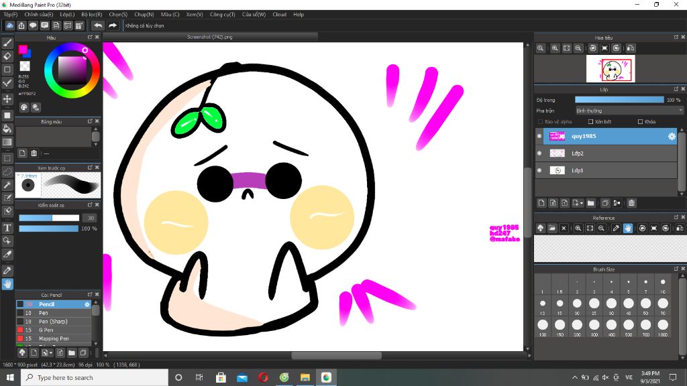
Task: Activate the Reference panel eyedropper
Action: coord(616,228)
